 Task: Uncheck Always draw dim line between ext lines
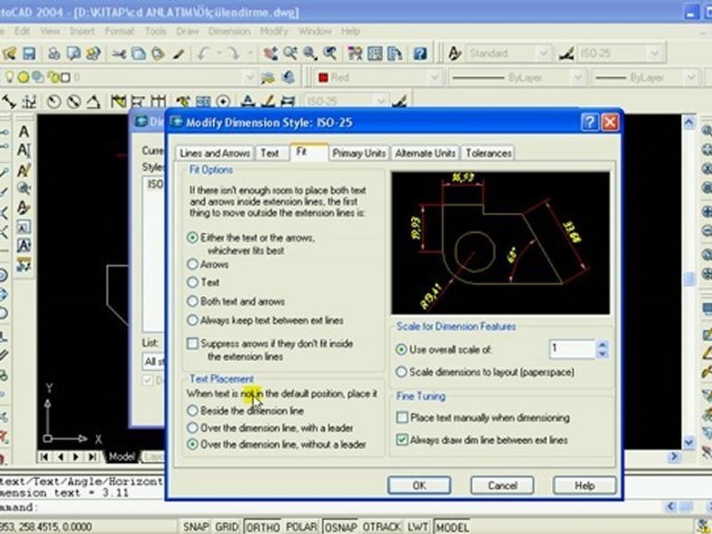point(402,440)
